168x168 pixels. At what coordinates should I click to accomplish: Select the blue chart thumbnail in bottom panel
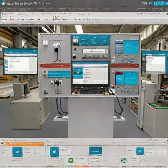(x=95, y=151)
